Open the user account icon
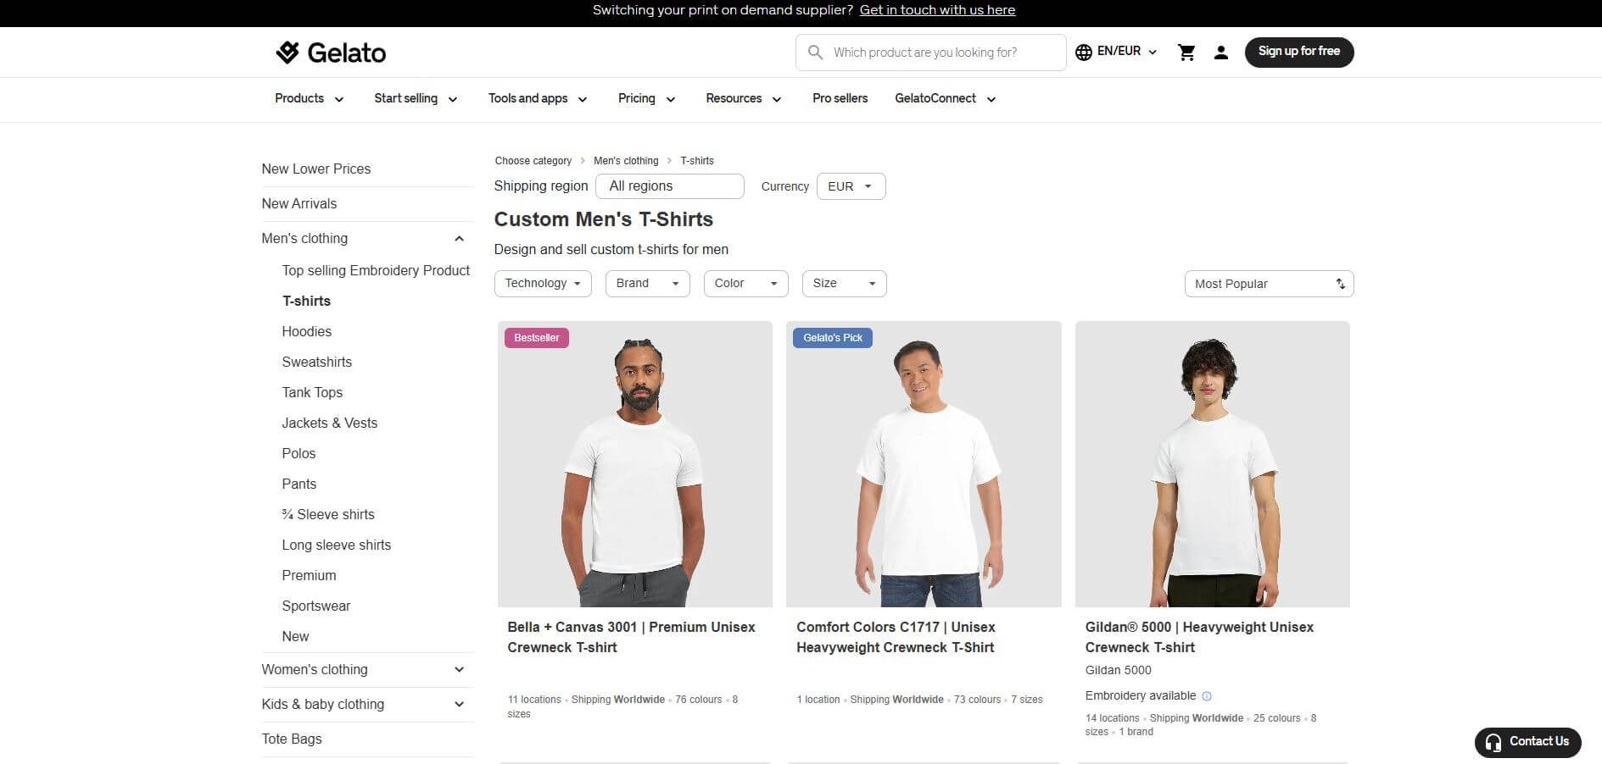Viewport: 1602px width, 764px height. [1220, 53]
